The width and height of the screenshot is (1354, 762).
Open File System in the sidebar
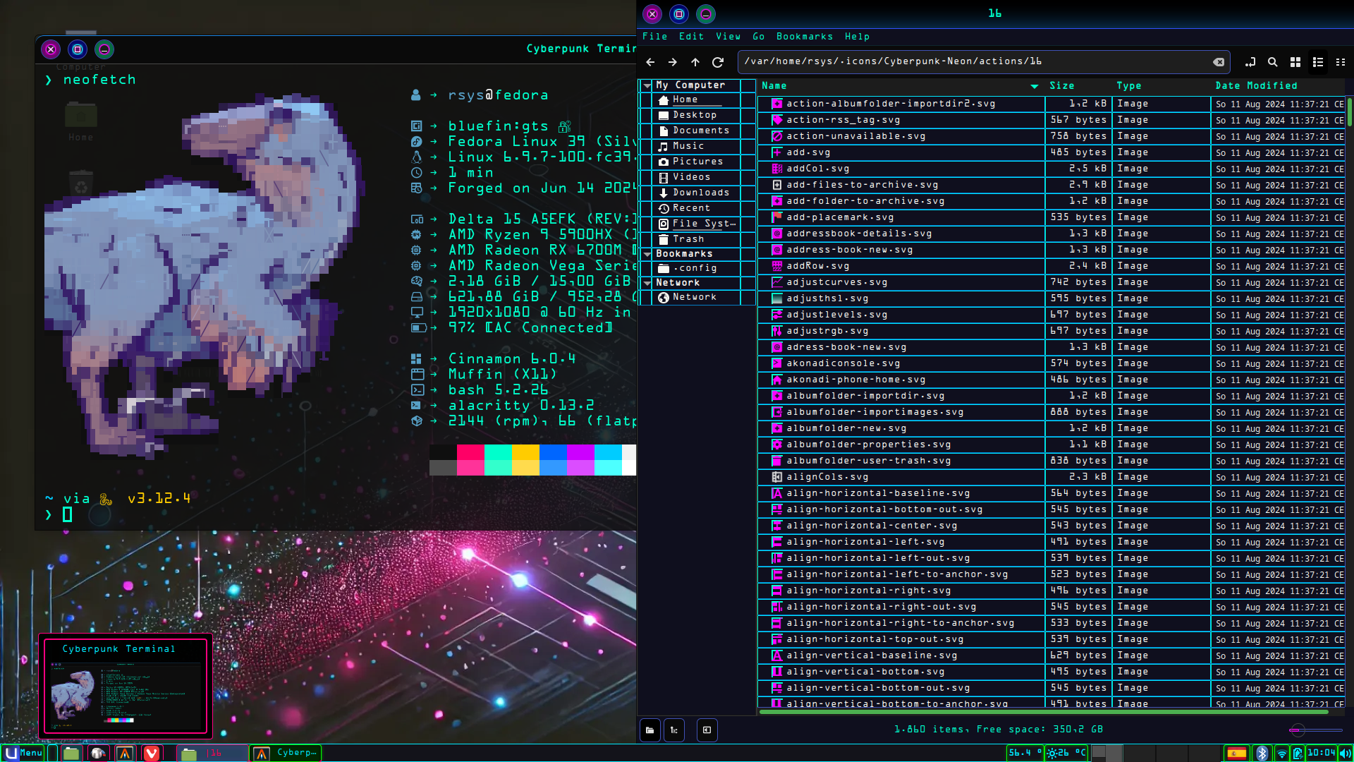tap(696, 224)
